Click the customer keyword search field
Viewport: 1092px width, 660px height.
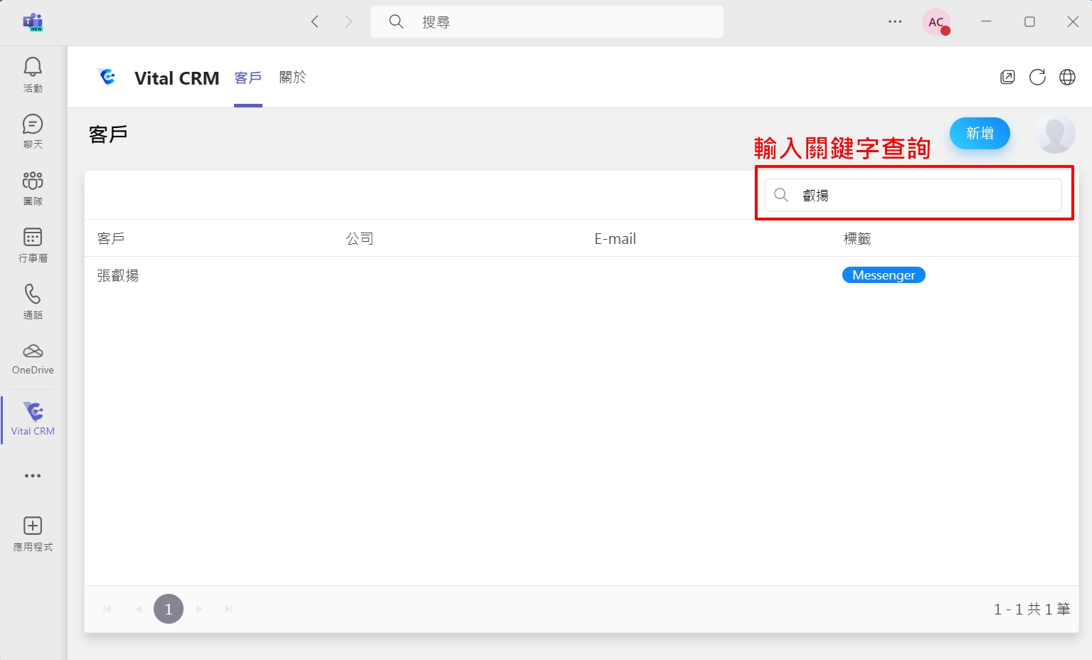point(925,195)
